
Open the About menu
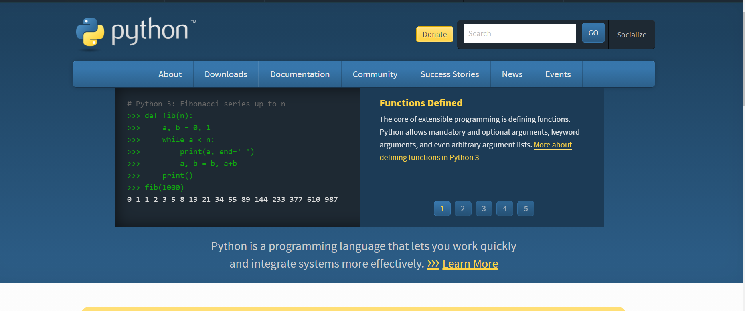(170, 74)
